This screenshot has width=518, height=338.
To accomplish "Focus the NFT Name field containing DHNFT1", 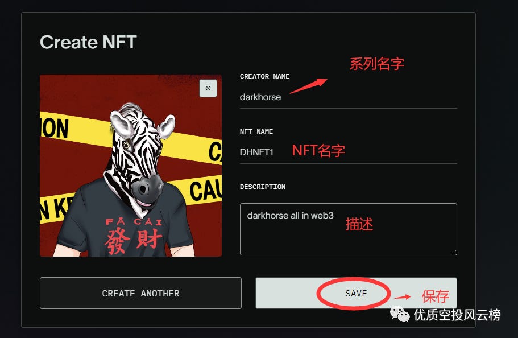I will (x=348, y=152).
